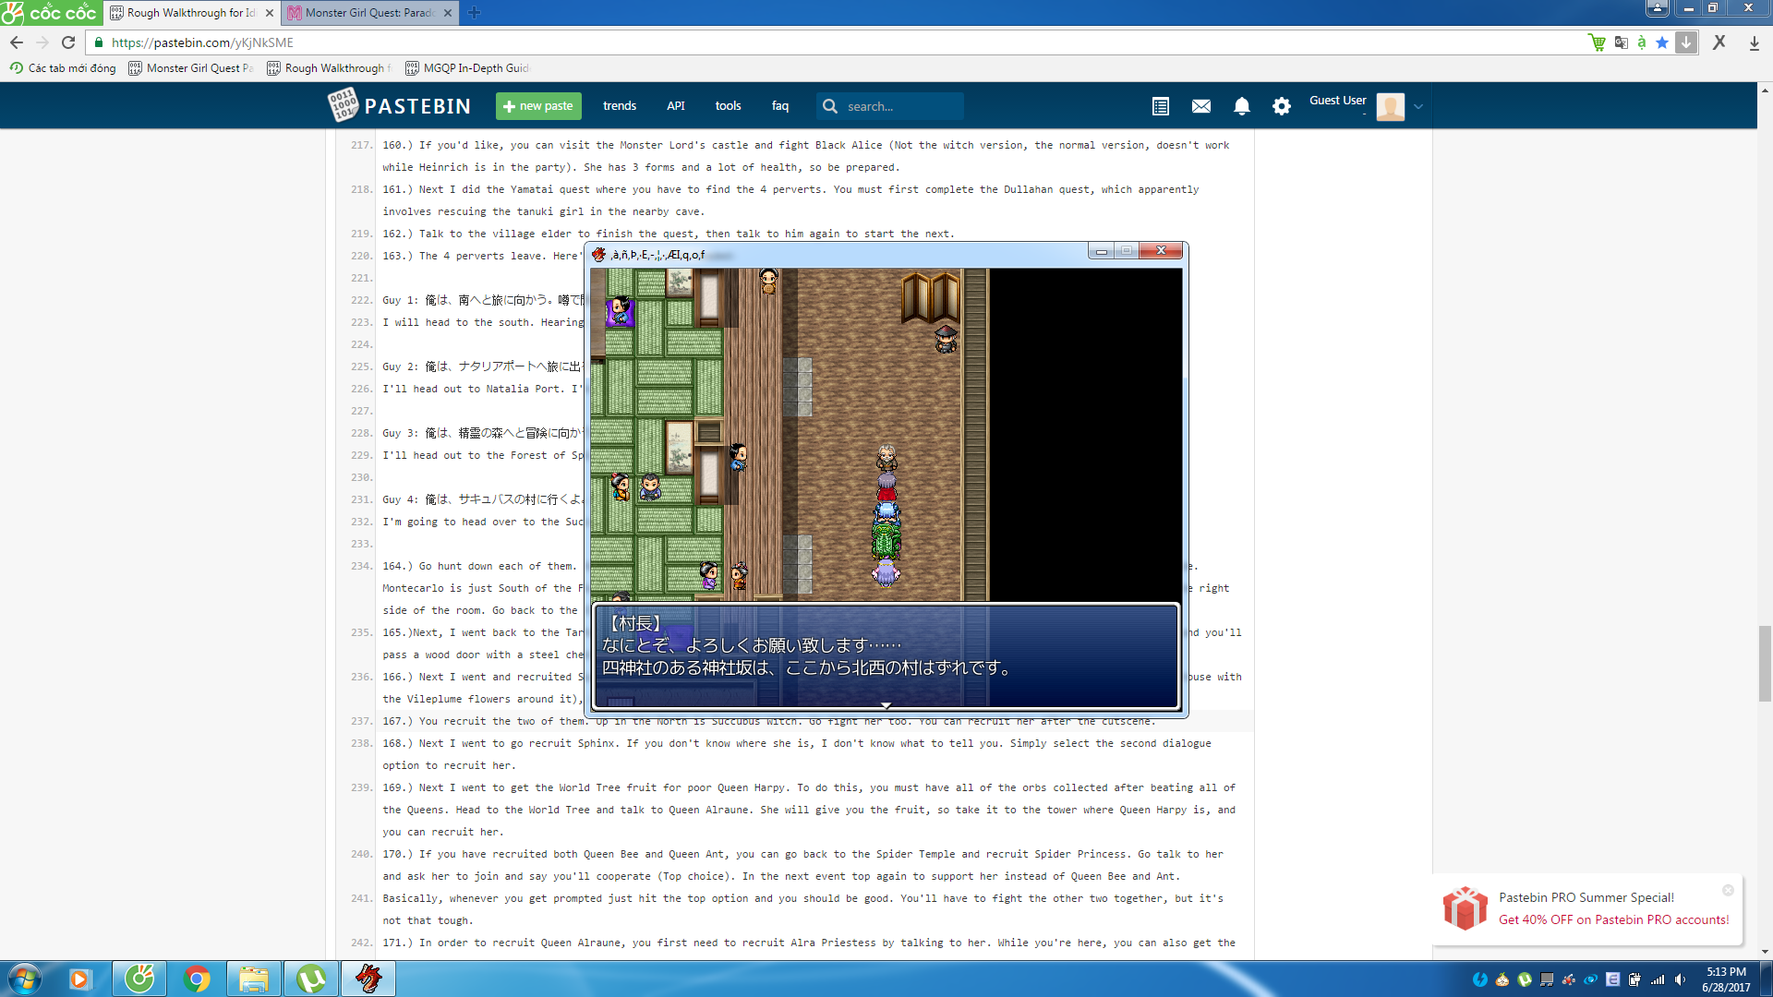Open a new browser tab
The image size is (1773, 997).
474,13
